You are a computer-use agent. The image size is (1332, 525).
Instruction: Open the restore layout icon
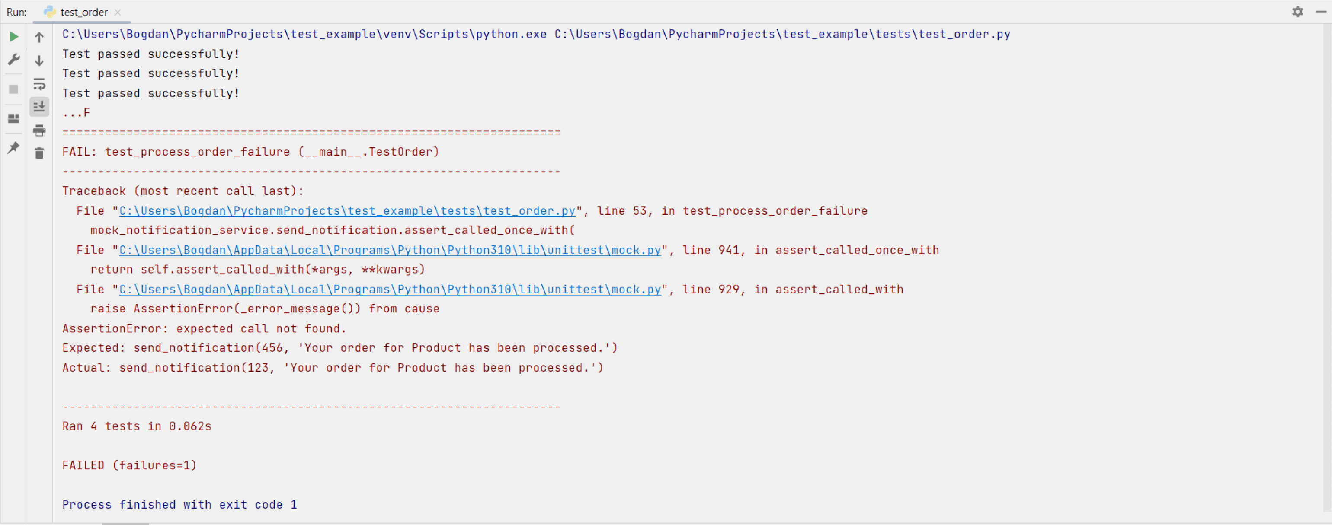(x=14, y=118)
